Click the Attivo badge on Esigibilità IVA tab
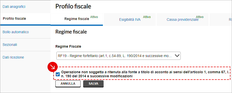This screenshot has height=93, width=232. pos(147,17)
